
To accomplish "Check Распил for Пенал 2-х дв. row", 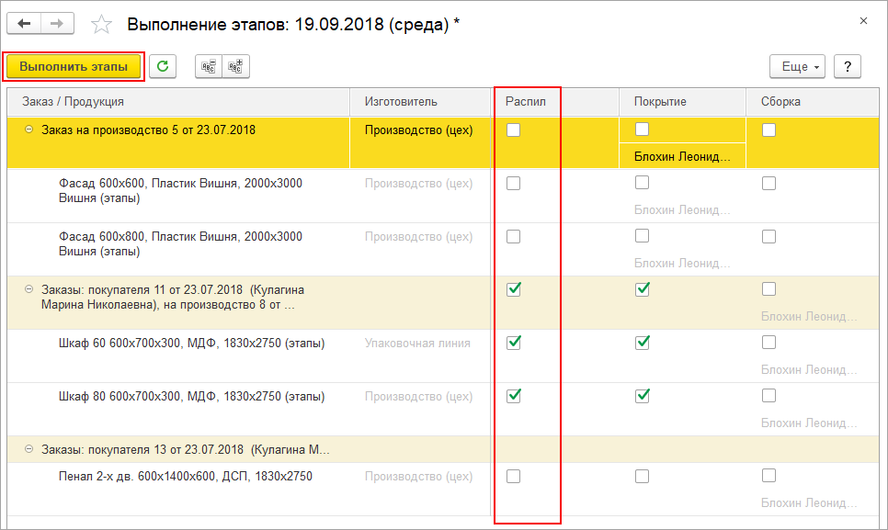I will (x=514, y=477).
